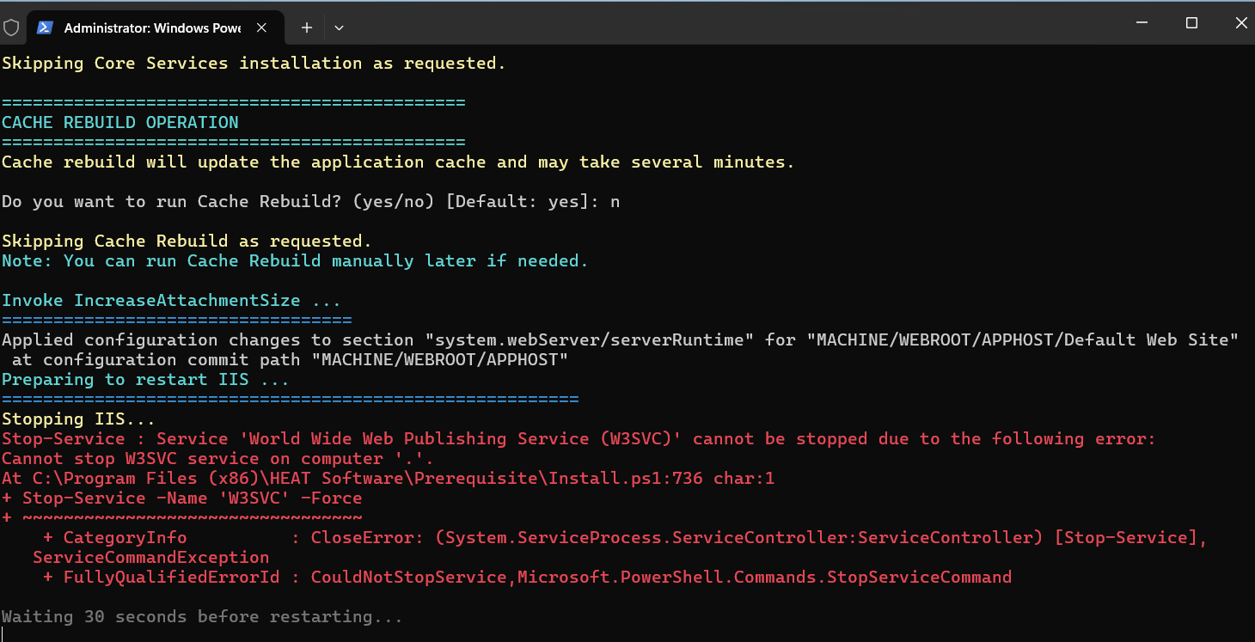Click the Invoke IncreaseAttachmentSize line

(171, 300)
